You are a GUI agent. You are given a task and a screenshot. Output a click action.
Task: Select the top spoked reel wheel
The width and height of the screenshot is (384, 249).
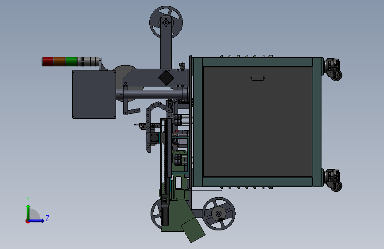click(x=166, y=22)
